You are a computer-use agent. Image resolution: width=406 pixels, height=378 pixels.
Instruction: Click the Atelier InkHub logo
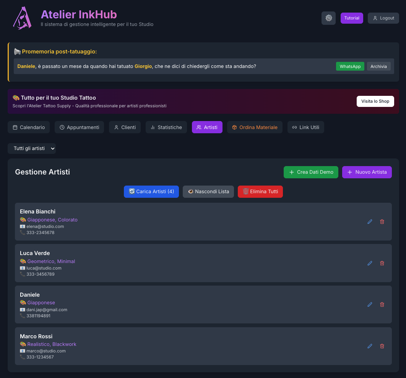[x=22, y=18]
